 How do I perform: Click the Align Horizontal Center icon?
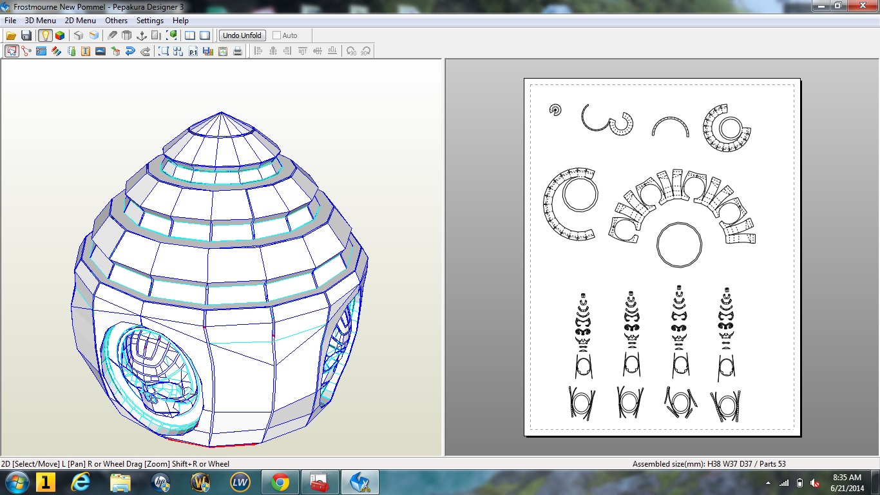(x=273, y=51)
